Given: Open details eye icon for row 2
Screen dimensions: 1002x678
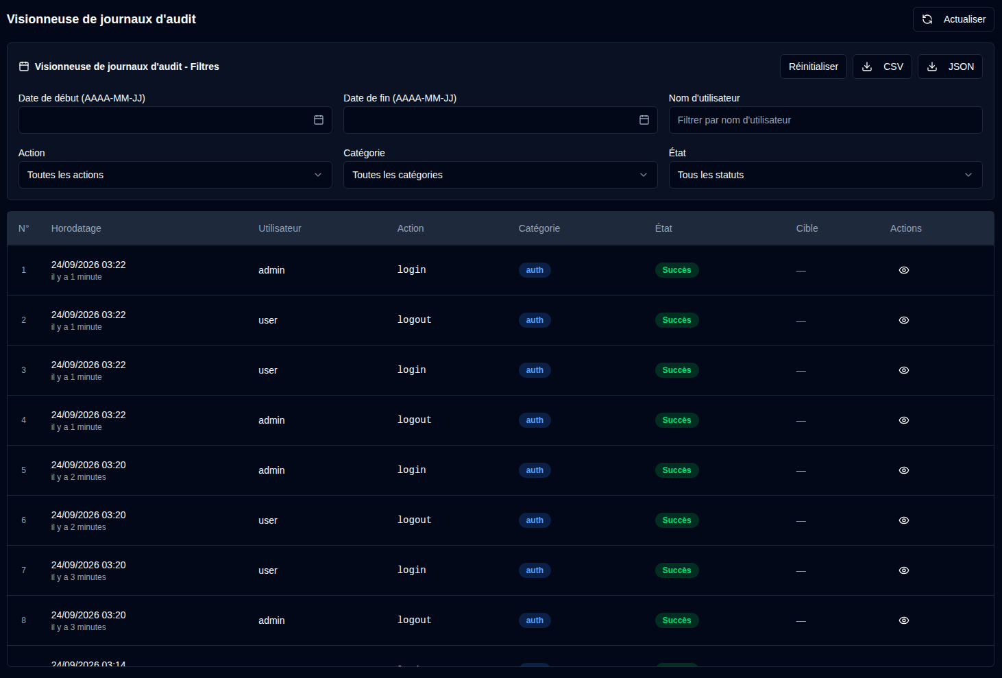Looking at the screenshot, I should click(904, 320).
